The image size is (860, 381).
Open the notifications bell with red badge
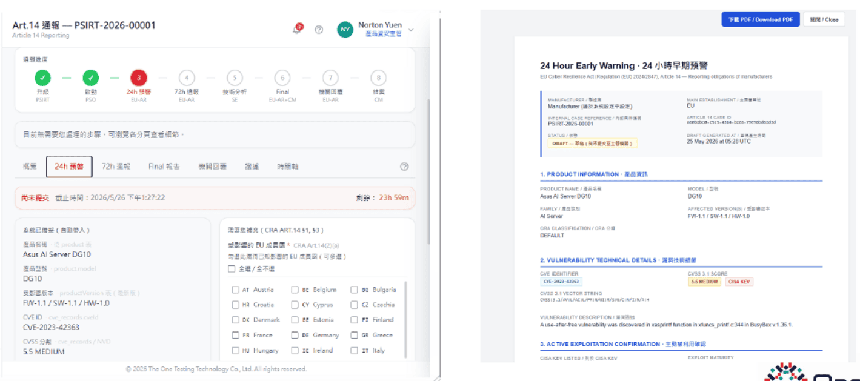(297, 29)
